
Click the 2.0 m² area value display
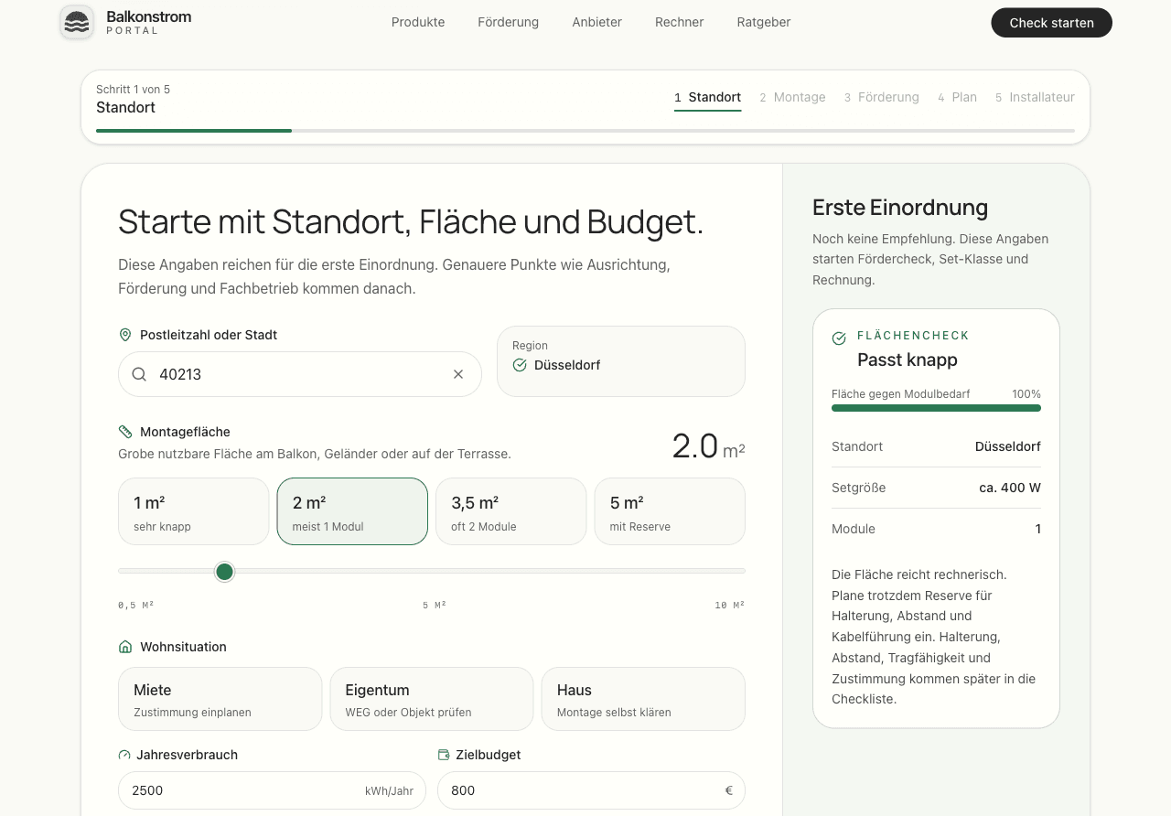(x=708, y=446)
